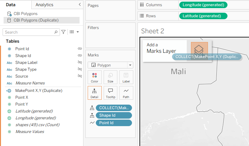
Task: Select the Point Id pill on Marks
Action: 114,123
